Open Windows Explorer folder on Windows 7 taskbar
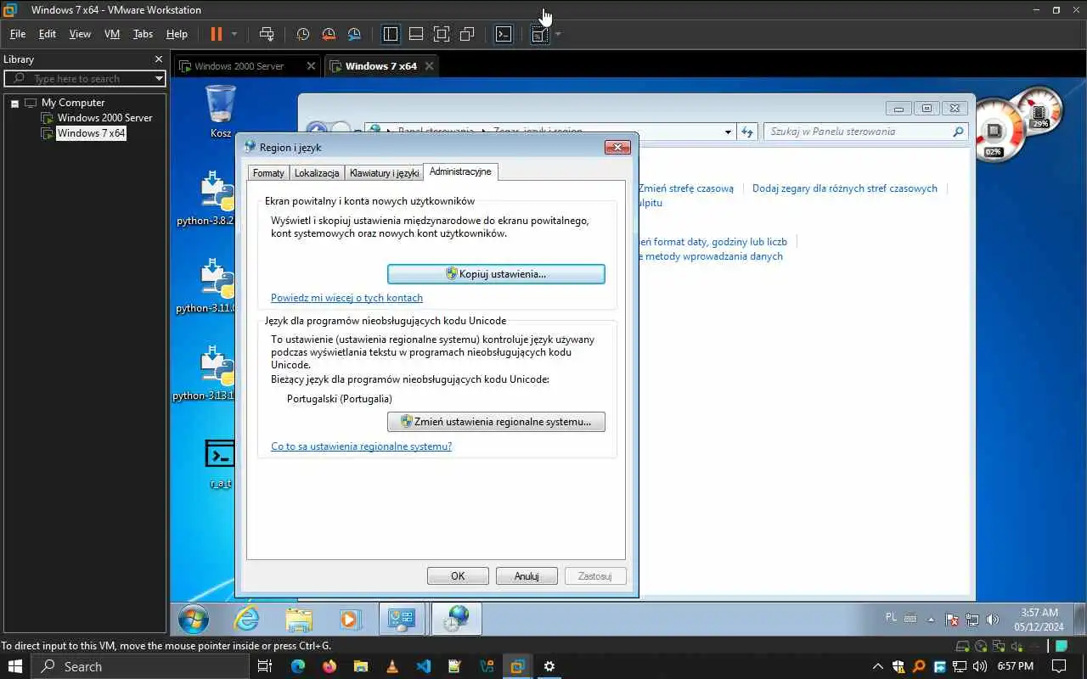1087x679 pixels. (299, 620)
